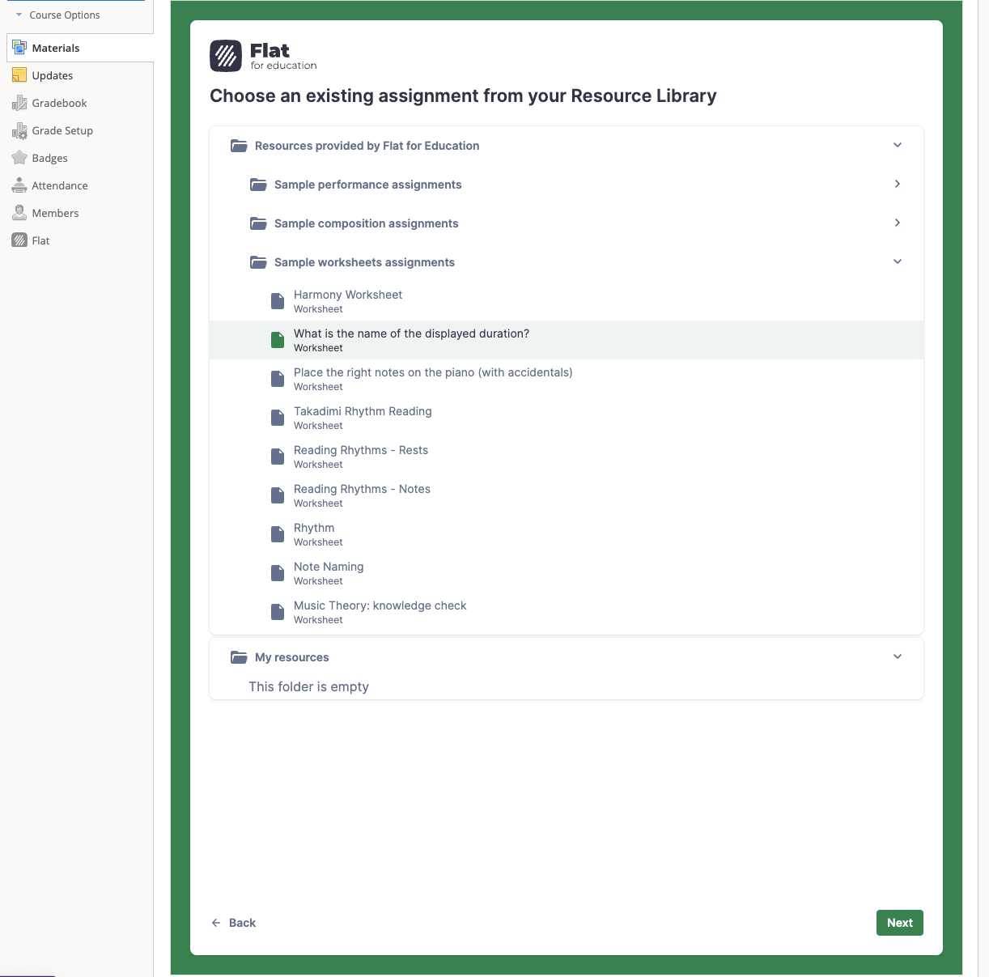Collapse the Resources provided by Flat for Education folder
The width and height of the screenshot is (989, 977).
(x=897, y=145)
